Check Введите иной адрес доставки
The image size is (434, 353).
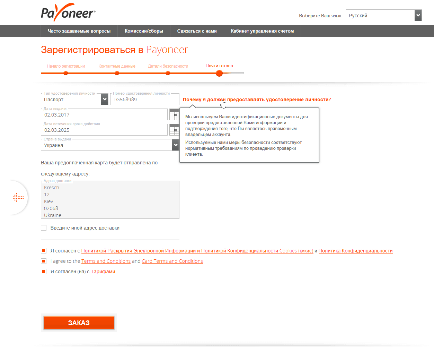tap(44, 228)
